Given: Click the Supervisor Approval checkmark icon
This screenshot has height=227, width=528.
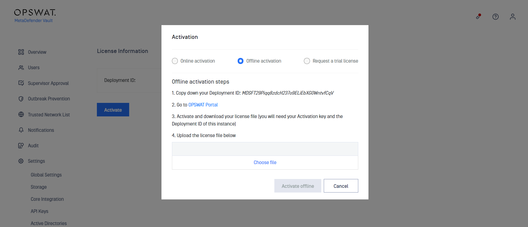Looking at the screenshot, I should click(21, 83).
